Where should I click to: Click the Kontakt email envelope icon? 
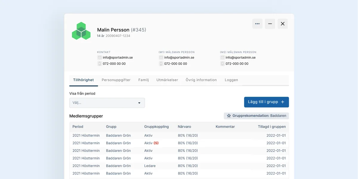pyautogui.click(x=100, y=57)
